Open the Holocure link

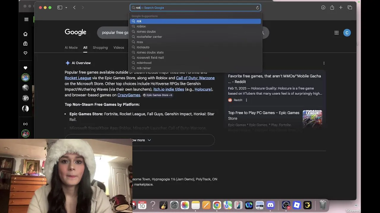coord(203,89)
